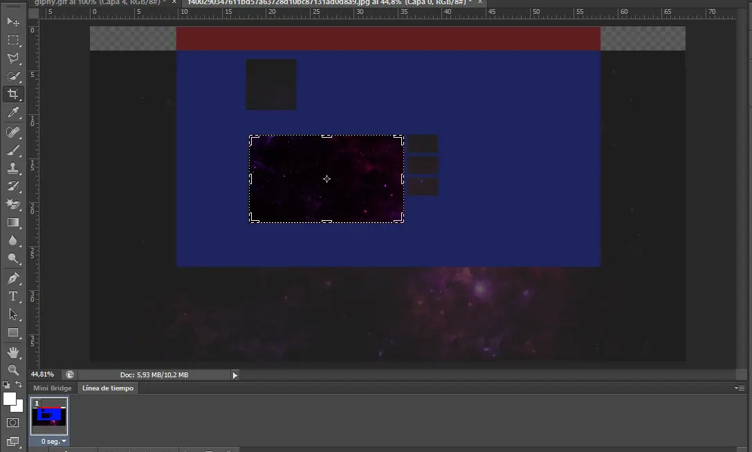Open the 0 seg. frame delay dropdown
The height and width of the screenshot is (452, 752).
tap(54, 442)
